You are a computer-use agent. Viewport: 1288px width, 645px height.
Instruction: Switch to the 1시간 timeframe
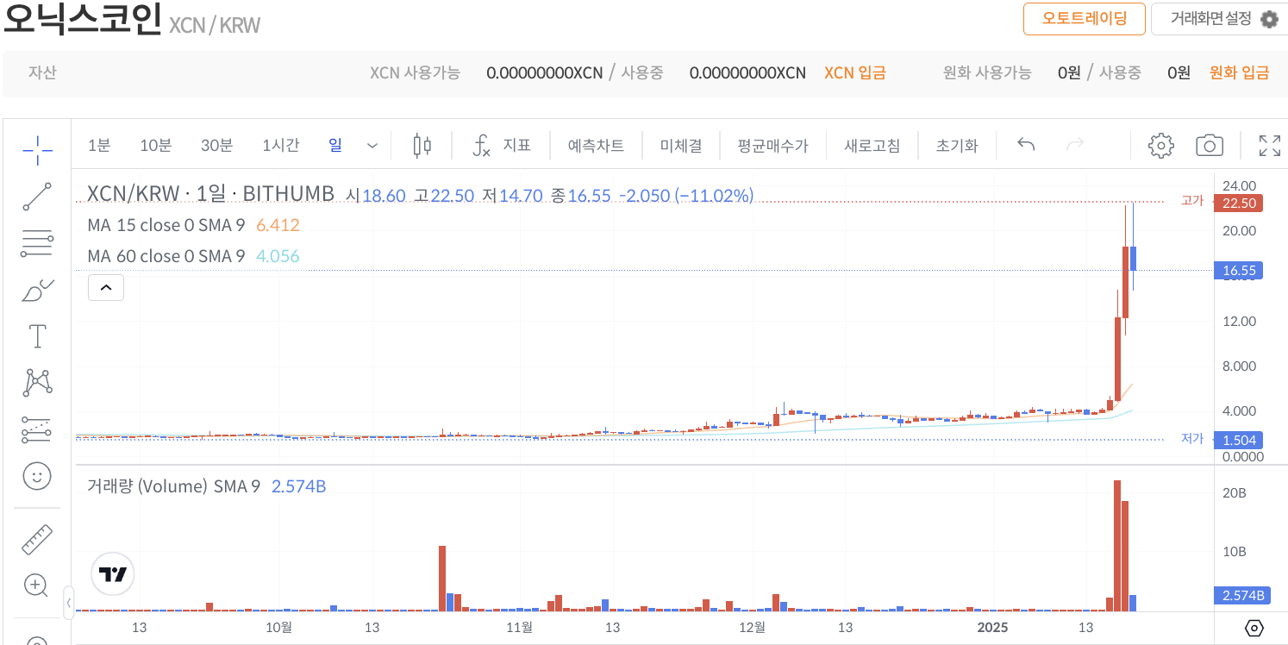[280, 145]
